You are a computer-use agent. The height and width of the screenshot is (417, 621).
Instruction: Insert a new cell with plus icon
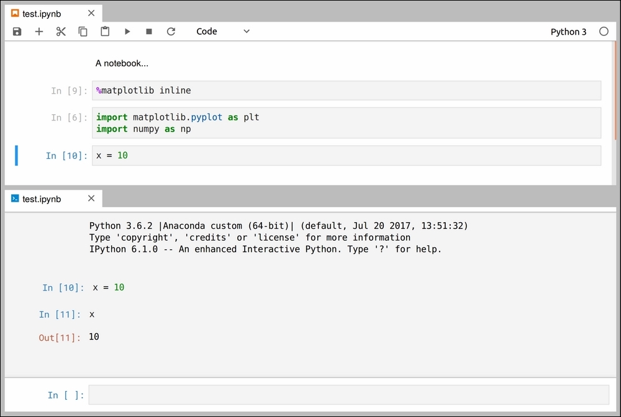click(x=39, y=32)
